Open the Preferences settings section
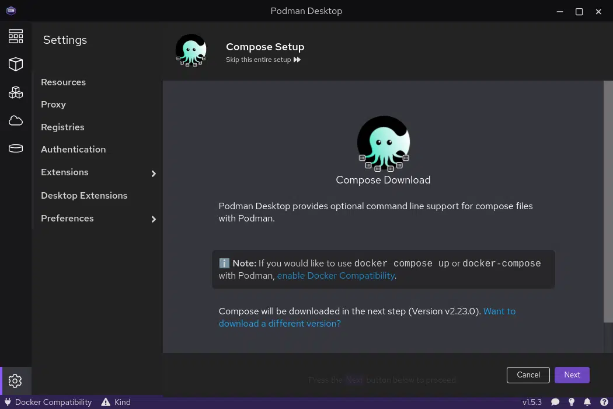 click(x=67, y=219)
